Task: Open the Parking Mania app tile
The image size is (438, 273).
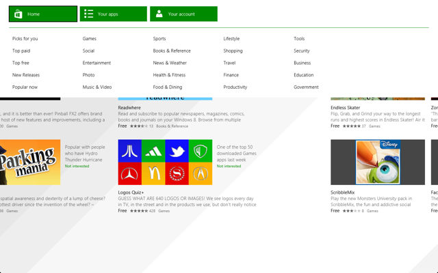Action: [30, 162]
